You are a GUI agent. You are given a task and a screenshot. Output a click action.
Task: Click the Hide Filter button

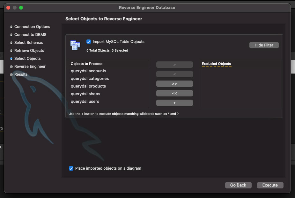[x=264, y=45]
